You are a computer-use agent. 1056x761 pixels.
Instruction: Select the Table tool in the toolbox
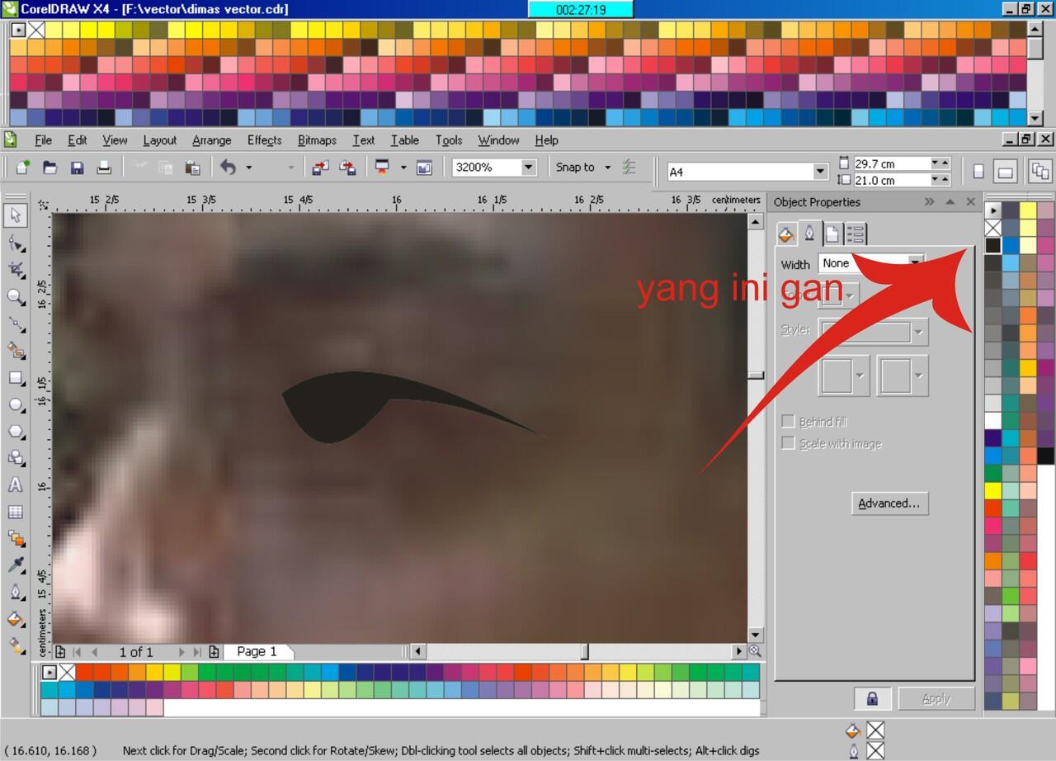pyautogui.click(x=16, y=512)
